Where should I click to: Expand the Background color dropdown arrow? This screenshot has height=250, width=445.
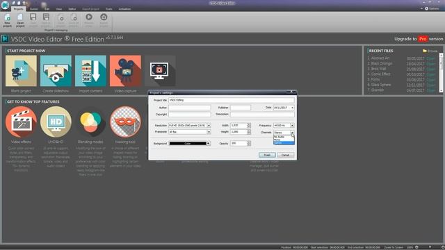click(209, 144)
